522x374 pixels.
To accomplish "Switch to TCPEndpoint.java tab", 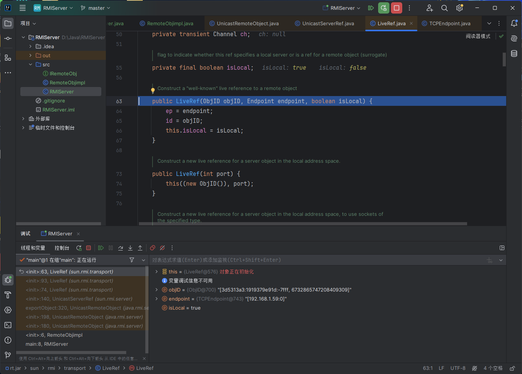I will 446,23.
